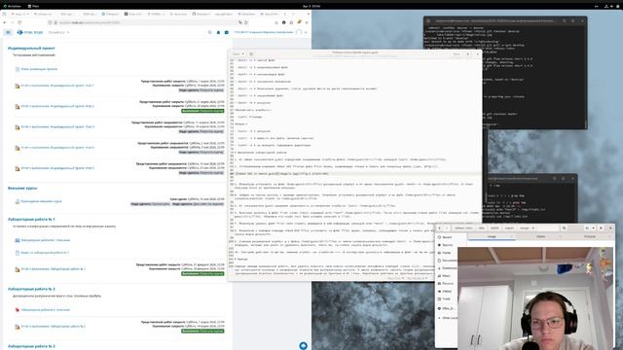Select Pictures in the file manager sidebar

[447, 283]
